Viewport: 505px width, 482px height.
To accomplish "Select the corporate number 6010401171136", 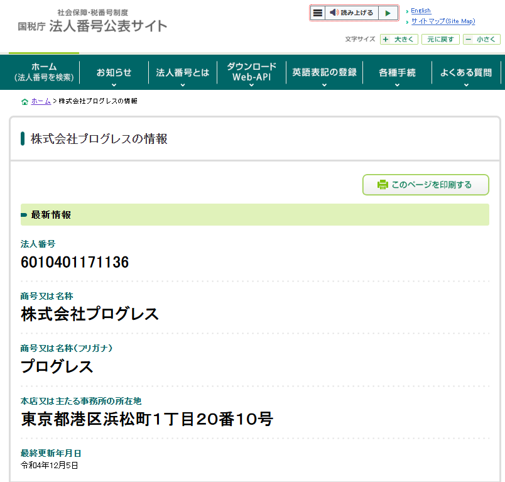I will pyautogui.click(x=75, y=262).
